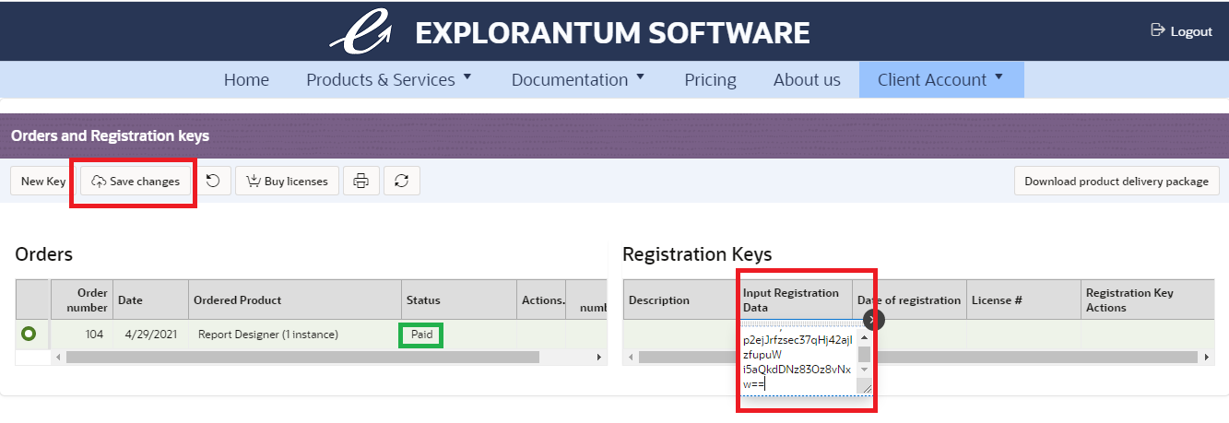Click the textarea scroll up arrow
Image resolution: width=1229 pixels, height=423 pixels.
click(865, 337)
